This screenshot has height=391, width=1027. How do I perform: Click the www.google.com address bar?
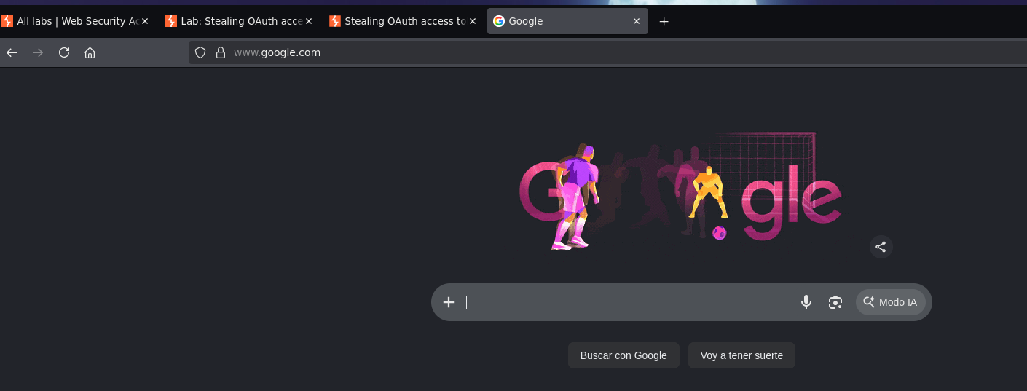coord(607,52)
